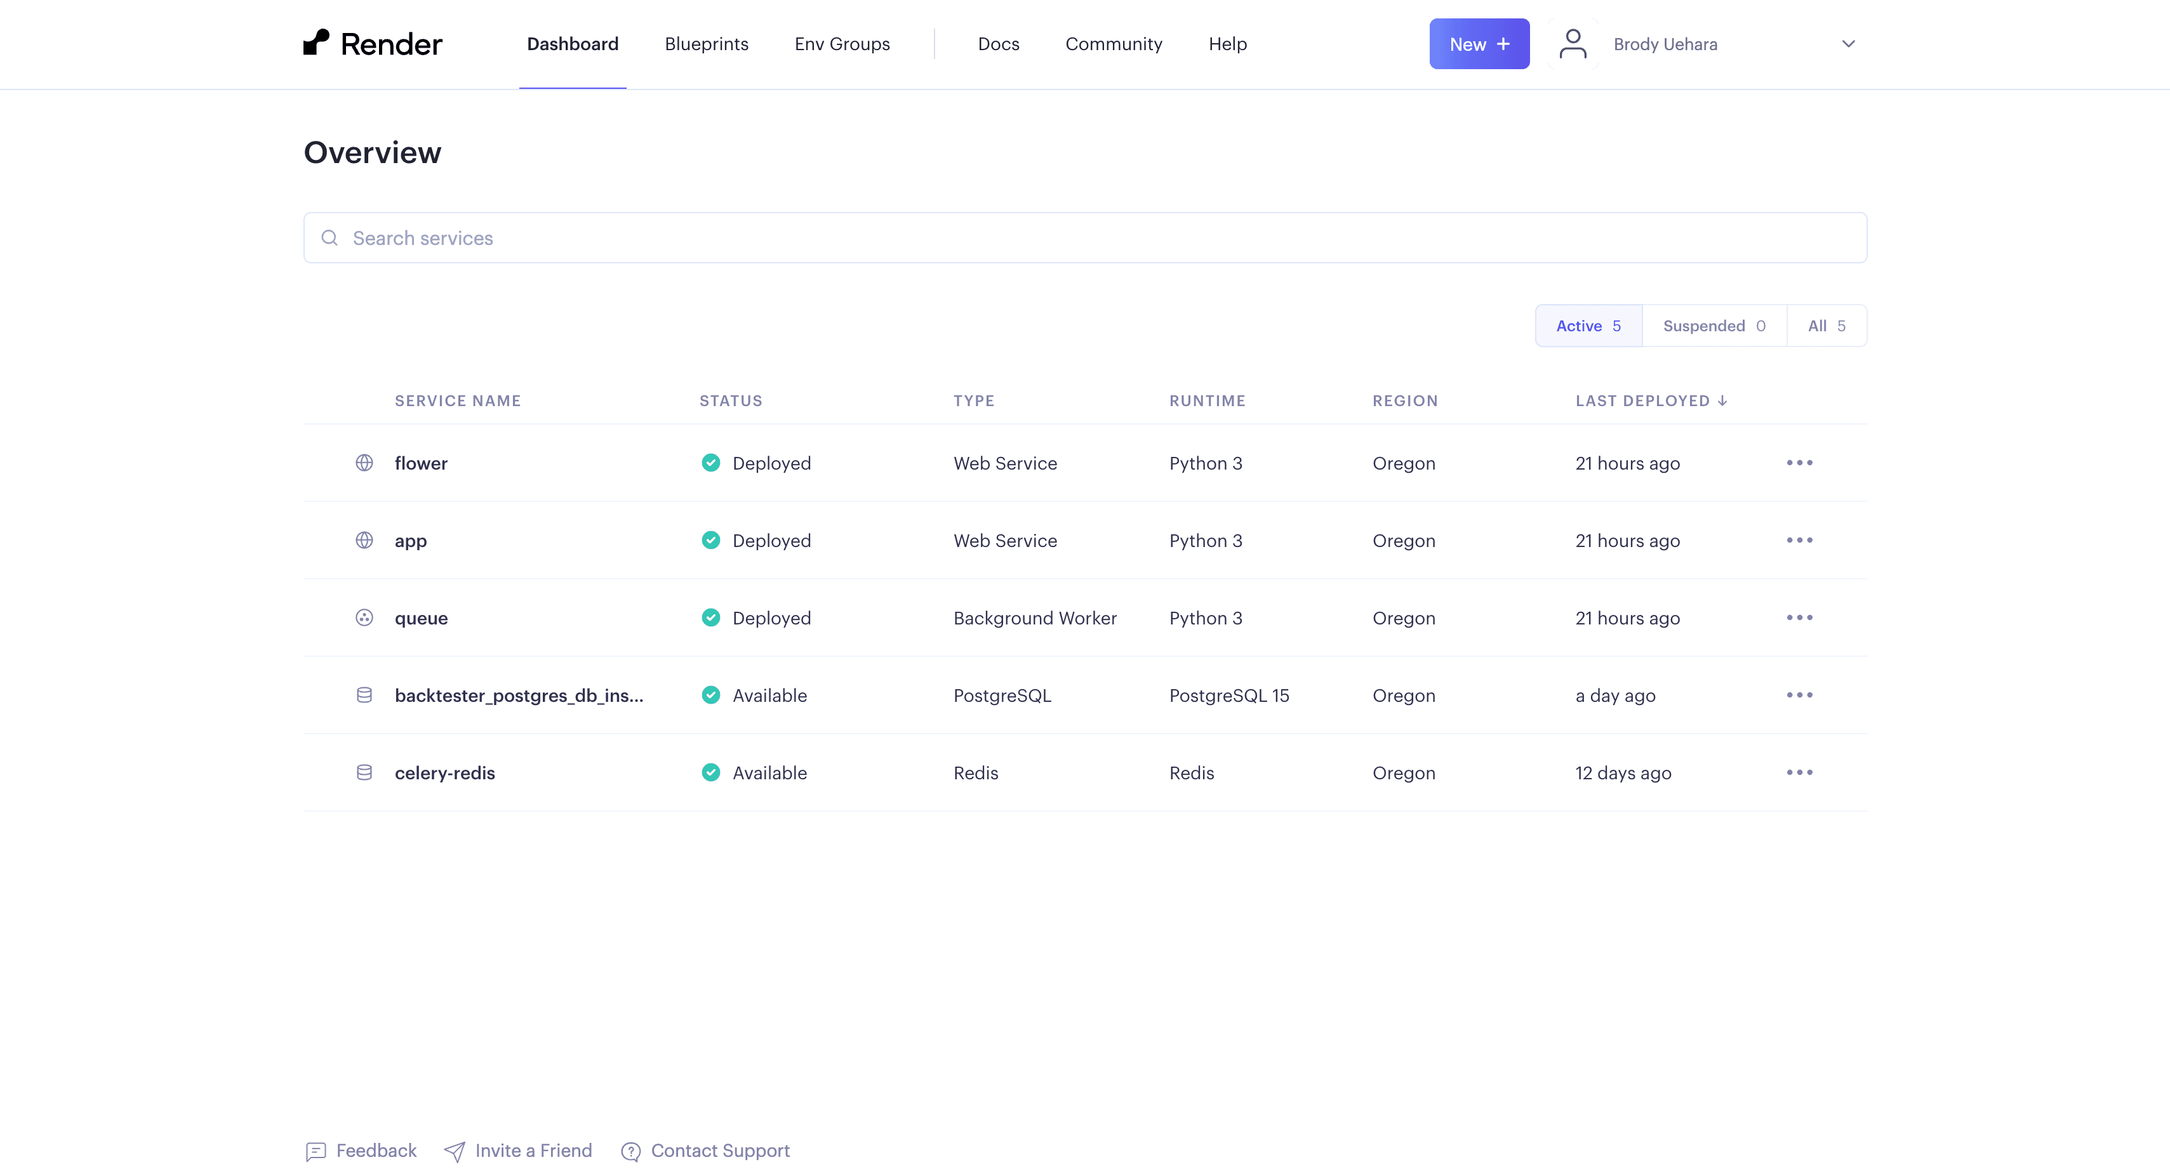2170x1174 pixels.
Task: Sort by the Last Deployed arrow icon
Action: (x=1722, y=401)
